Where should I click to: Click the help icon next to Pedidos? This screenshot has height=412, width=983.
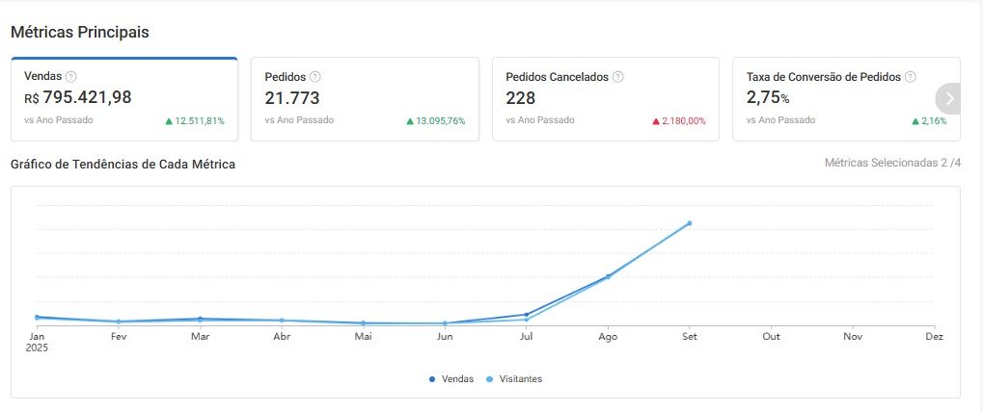tap(314, 76)
